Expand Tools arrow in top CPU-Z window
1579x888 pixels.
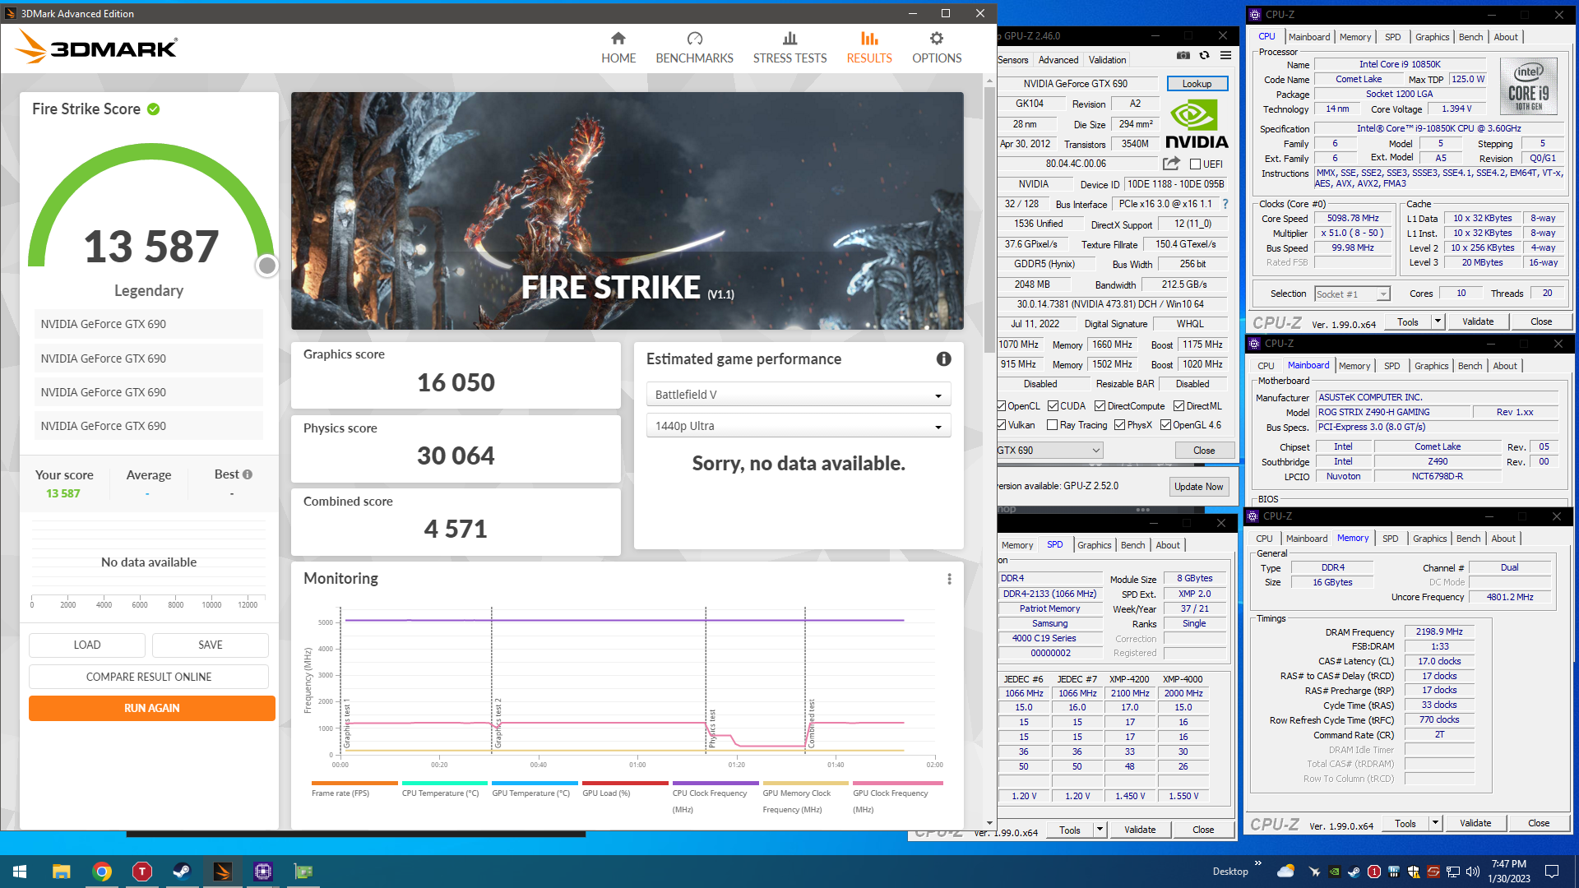[x=1438, y=321]
